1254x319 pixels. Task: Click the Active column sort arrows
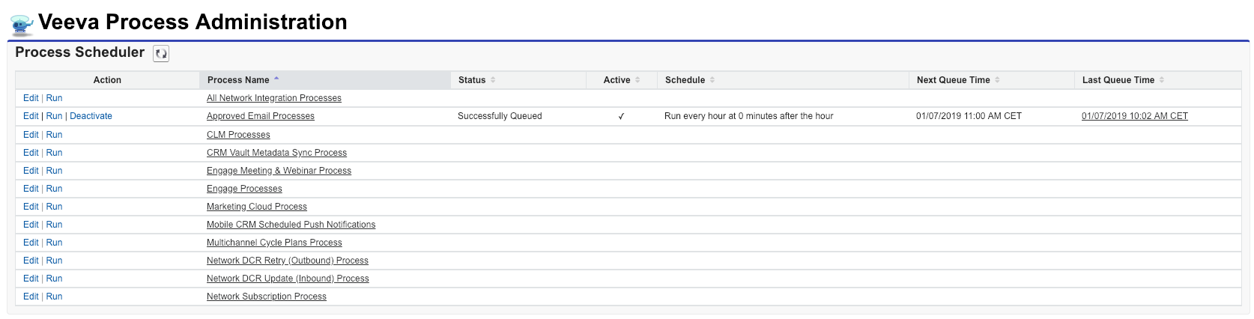coord(637,80)
